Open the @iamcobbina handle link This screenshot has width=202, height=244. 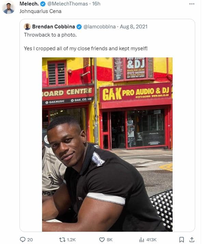tap(99, 27)
